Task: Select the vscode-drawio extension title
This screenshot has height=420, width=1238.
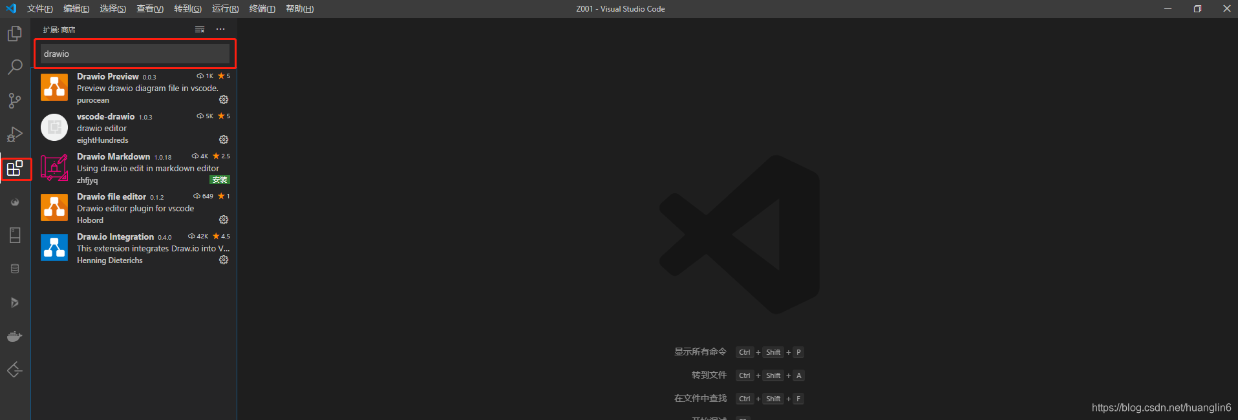Action: click(x=106, y=116)
